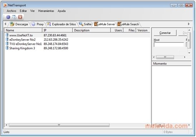Switch to the Descargar tab
This screenshot has height=137, width=196.
pyautogui.click(x=19, y=24)
